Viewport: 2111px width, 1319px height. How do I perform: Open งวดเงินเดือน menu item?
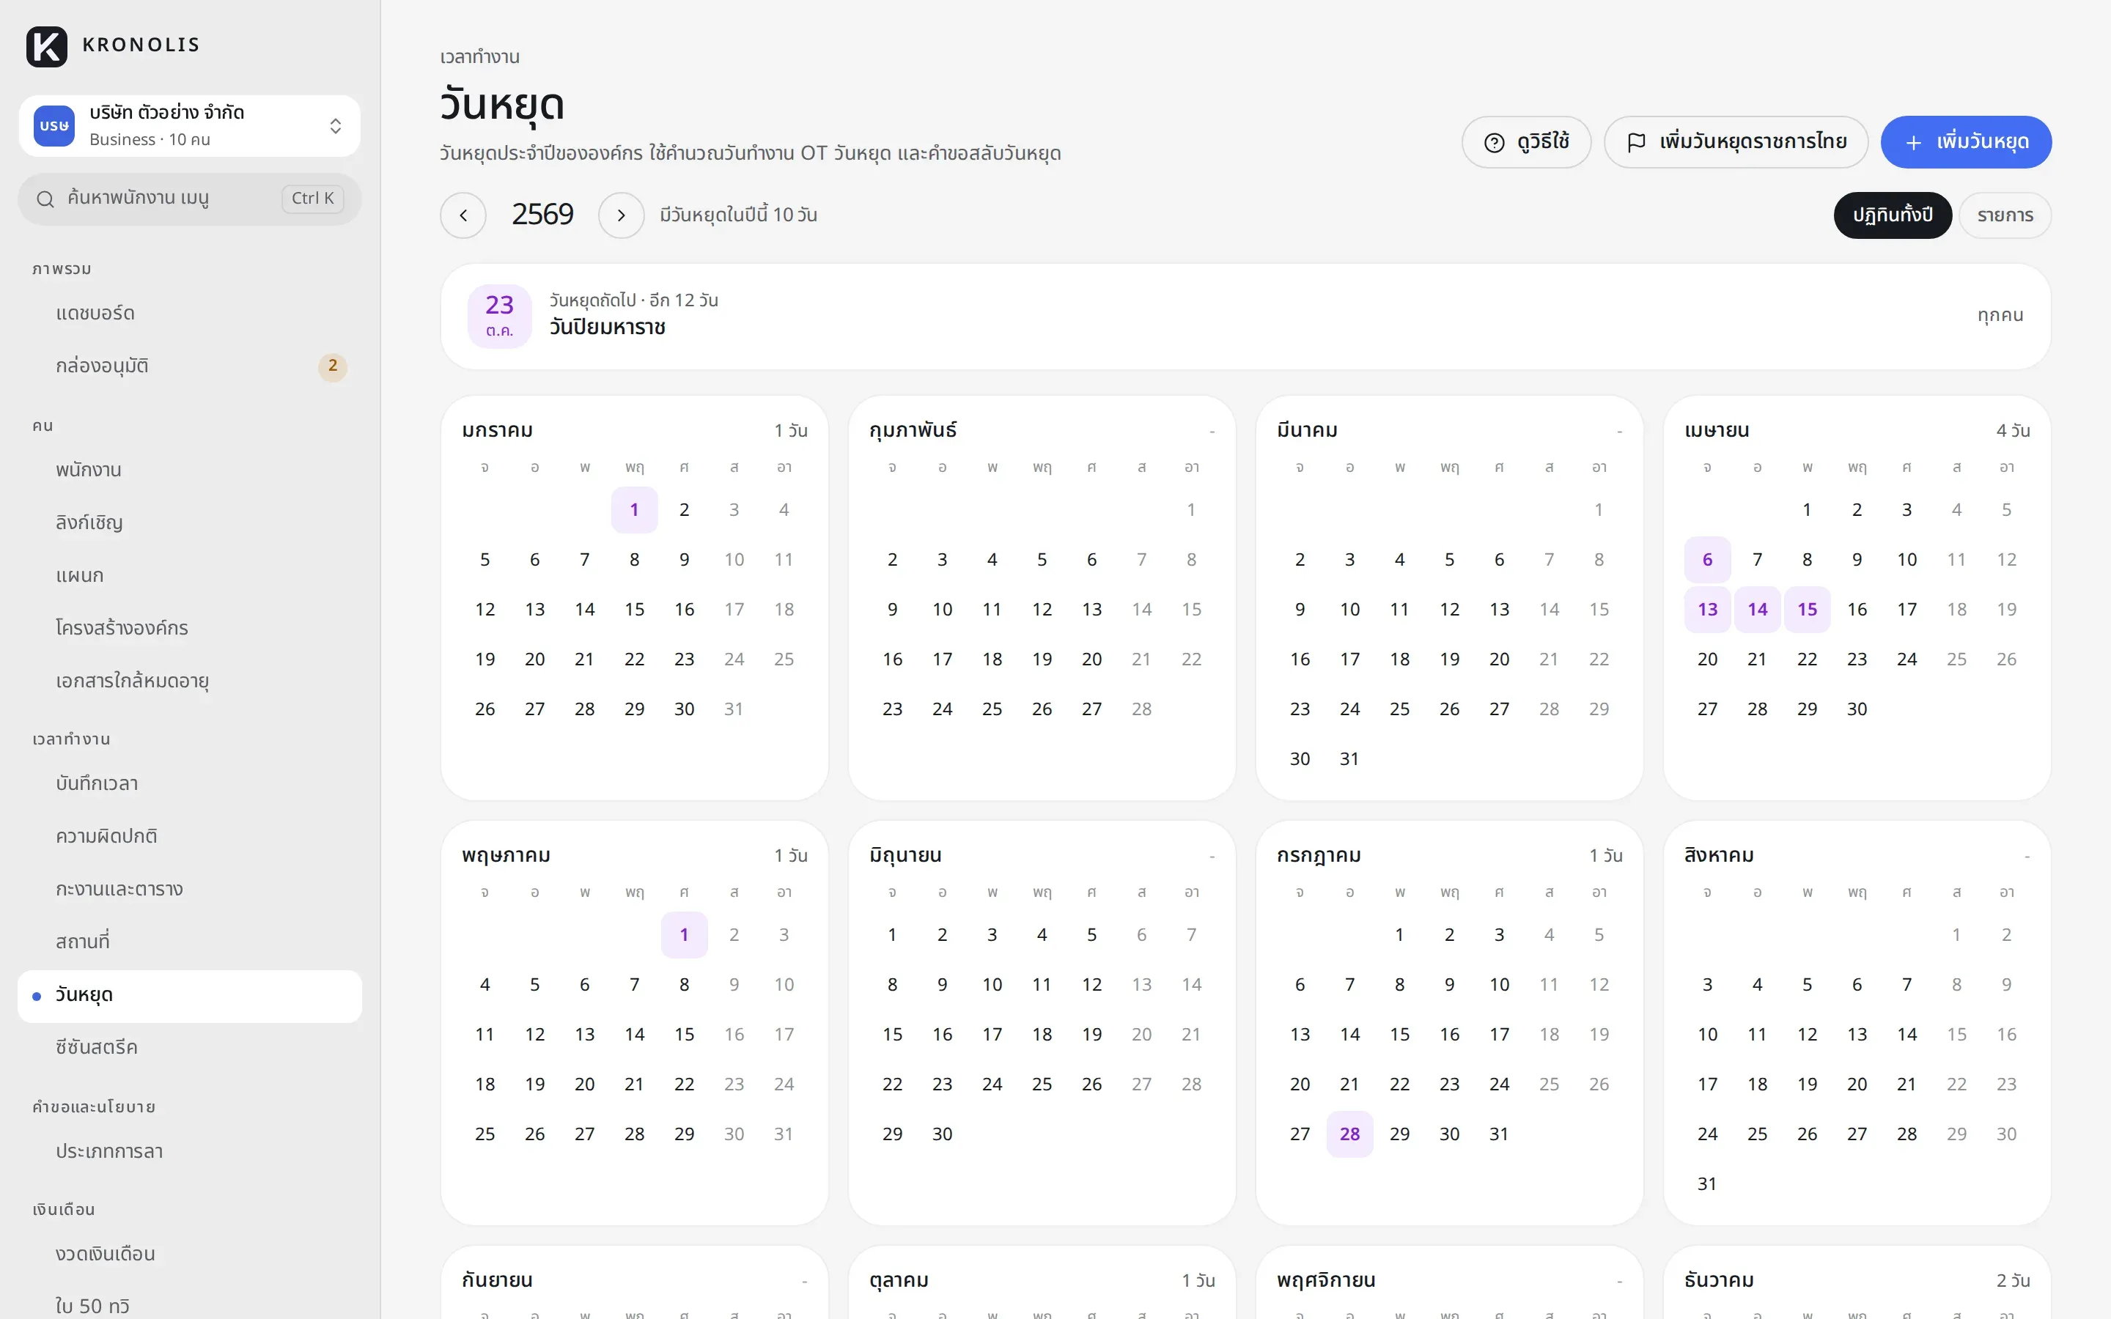point(189,1255)
